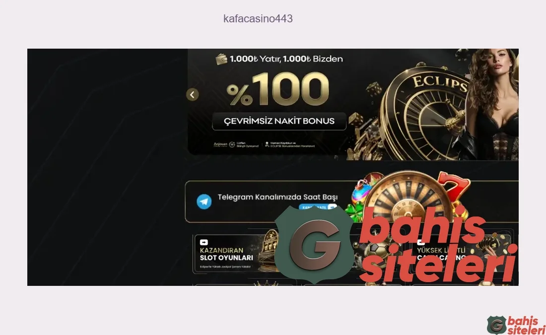Tap the 18+ responsible gaming badge
The width and height of the screenshot is (546, 335).
[232, 144]
